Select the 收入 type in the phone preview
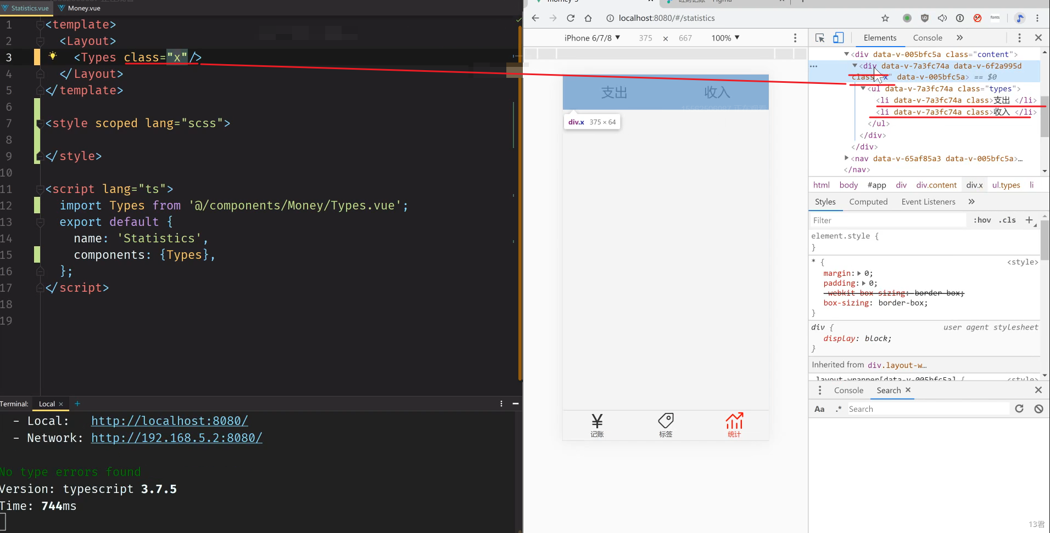Viewport: 1050px width, 533px height. 717,93
